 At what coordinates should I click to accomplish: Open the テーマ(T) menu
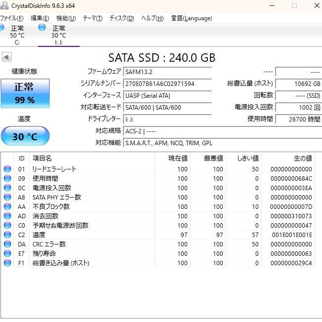pos(92,18)
